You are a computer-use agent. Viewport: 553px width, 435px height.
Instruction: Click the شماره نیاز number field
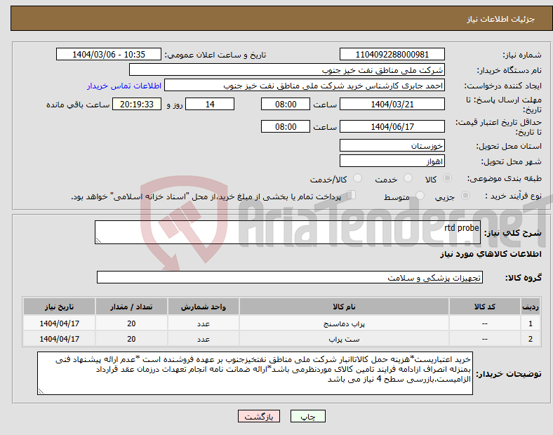[x=392, y=54]
